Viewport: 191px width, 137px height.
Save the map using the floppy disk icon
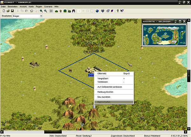tap(12, 11)
